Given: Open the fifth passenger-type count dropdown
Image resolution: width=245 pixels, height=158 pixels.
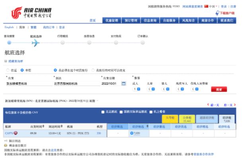Looking at the screenshot, I should point(195,89).
